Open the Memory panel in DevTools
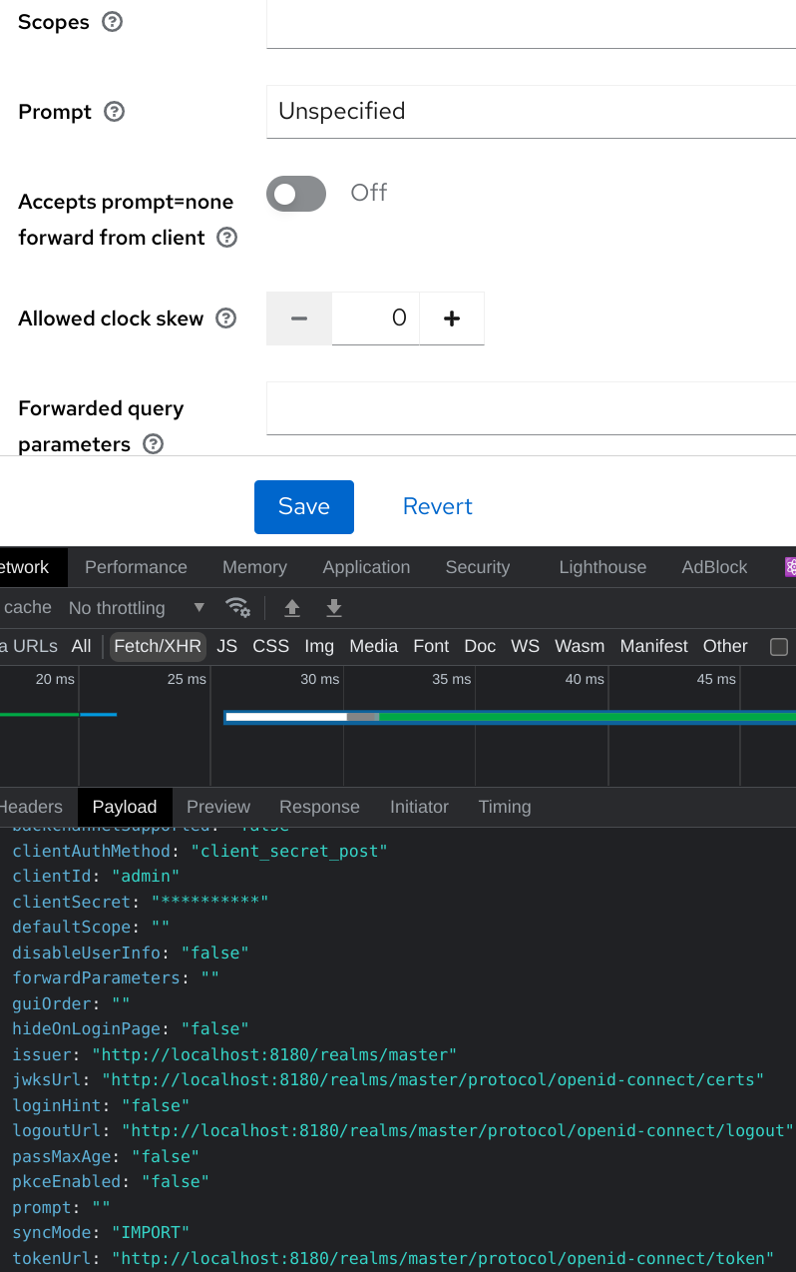 (254, 566)
